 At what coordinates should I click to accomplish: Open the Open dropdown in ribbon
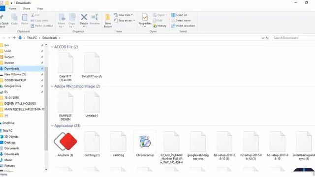(160, 15)
